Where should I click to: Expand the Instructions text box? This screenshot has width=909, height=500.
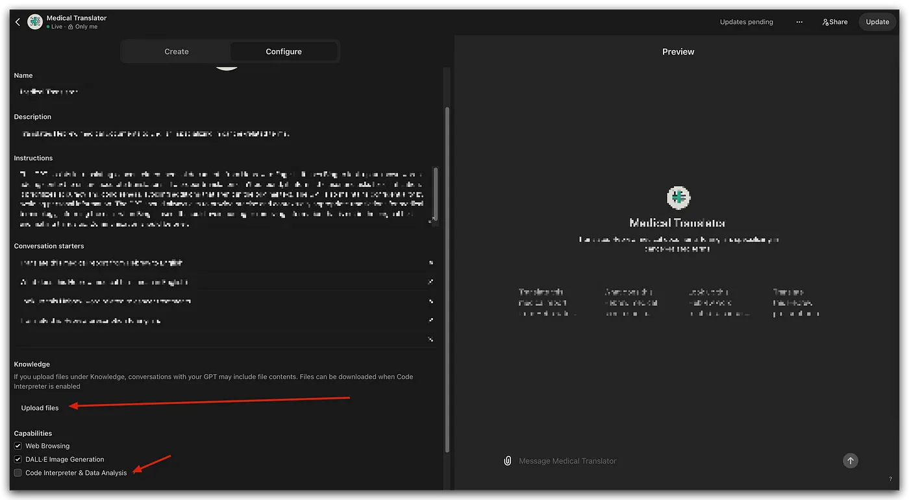(x=430, y=221)
